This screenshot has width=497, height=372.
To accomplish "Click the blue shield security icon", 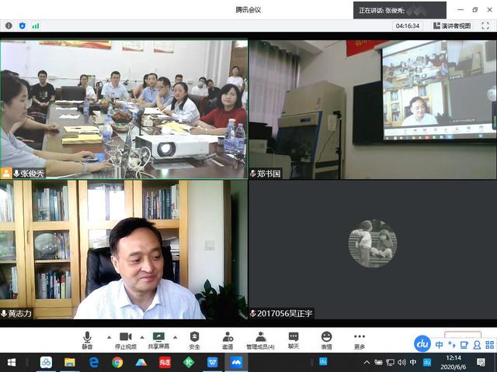I will [22, 26].
